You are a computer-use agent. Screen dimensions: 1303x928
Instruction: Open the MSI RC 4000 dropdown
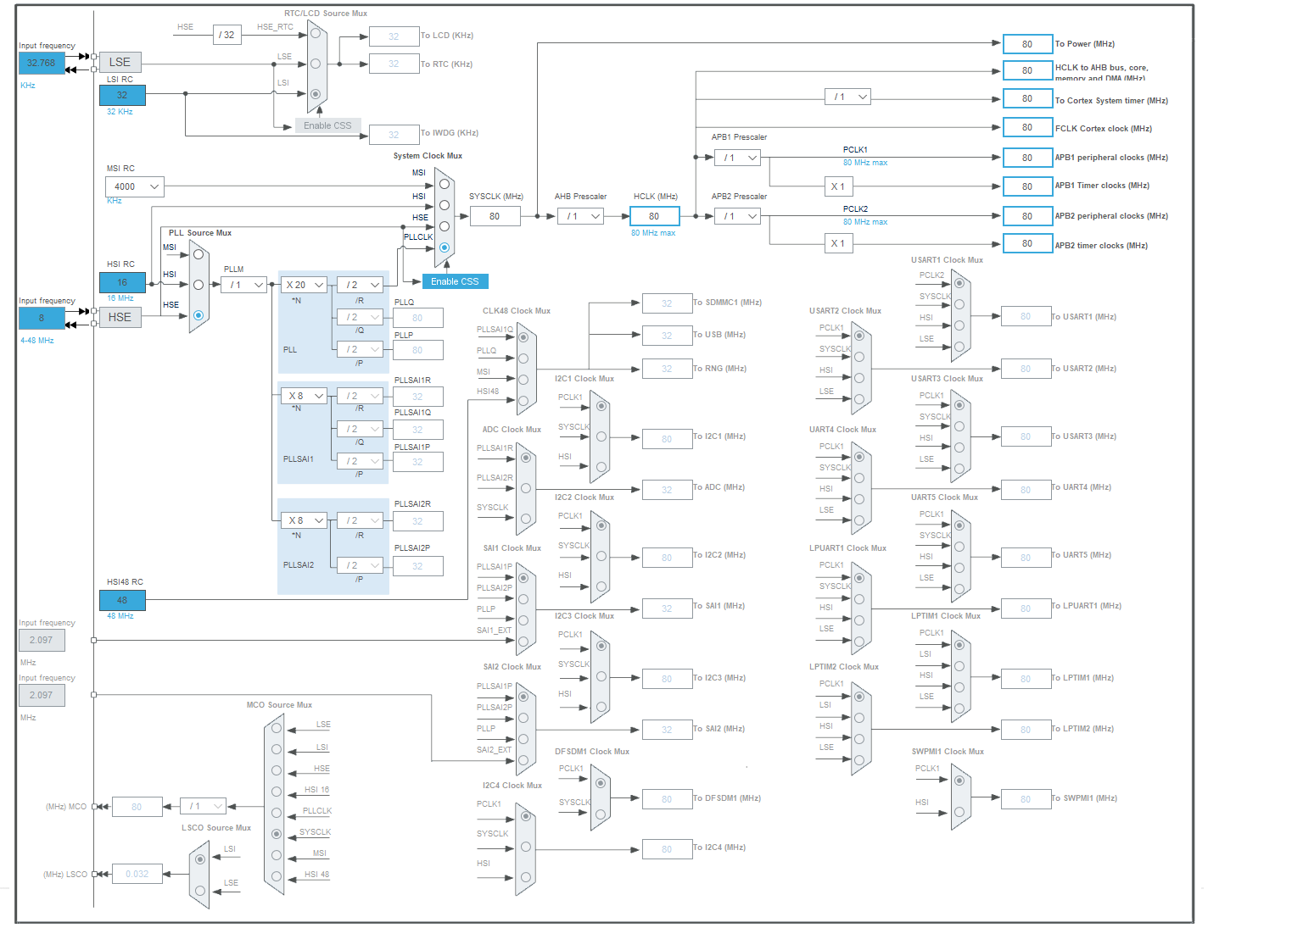tap(135, 186)
